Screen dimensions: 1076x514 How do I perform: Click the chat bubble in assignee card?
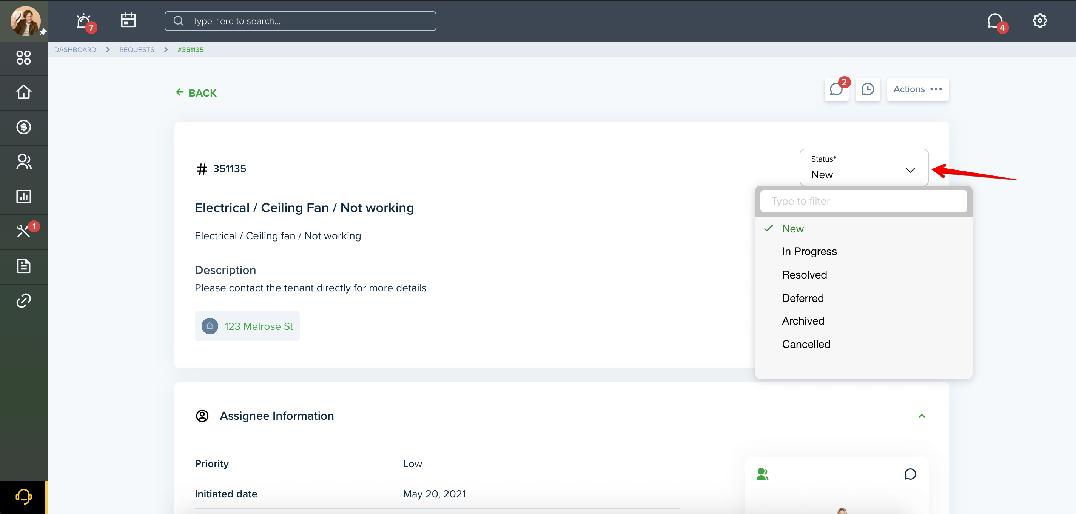[x=910, y=474]
